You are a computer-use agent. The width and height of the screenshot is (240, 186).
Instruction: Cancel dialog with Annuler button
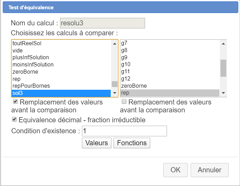point(209,170)
